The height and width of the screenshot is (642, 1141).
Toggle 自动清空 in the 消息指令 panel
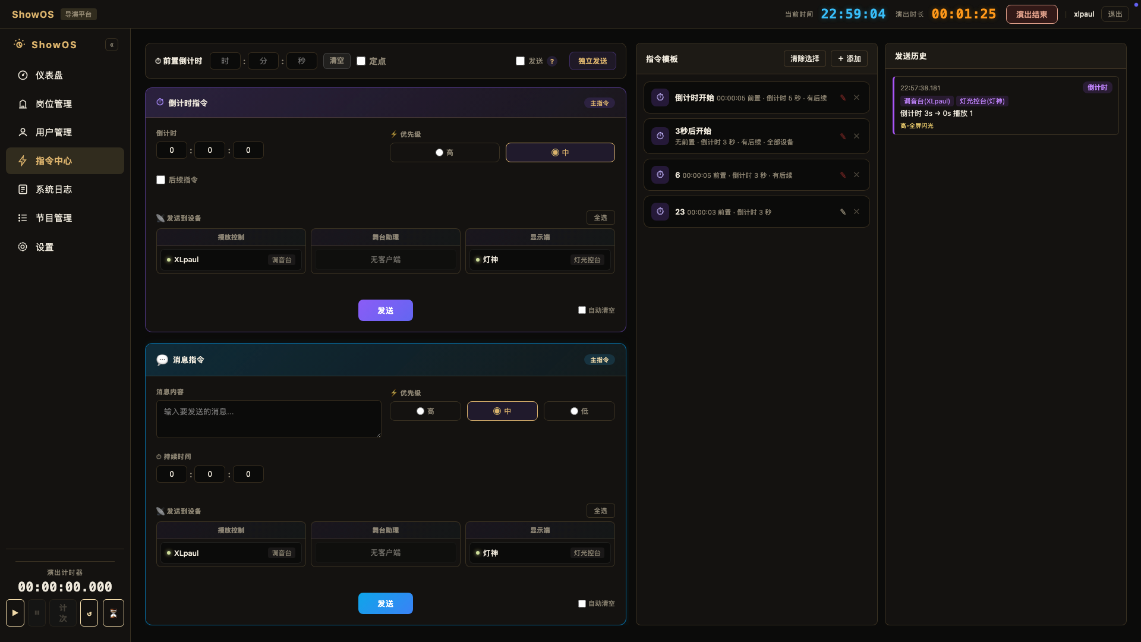coord(582,603)
